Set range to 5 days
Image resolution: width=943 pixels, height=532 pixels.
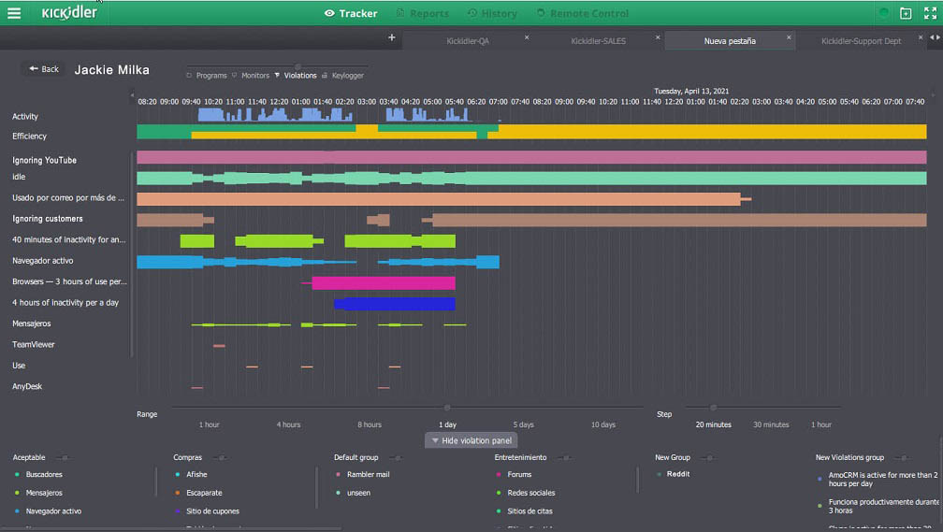(523, 424)
